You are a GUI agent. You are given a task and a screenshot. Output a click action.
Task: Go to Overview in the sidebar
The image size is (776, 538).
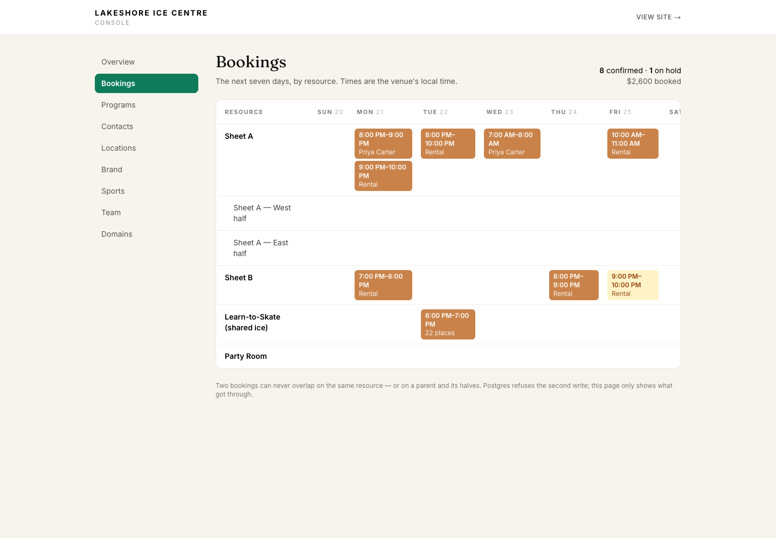point(147,62)
